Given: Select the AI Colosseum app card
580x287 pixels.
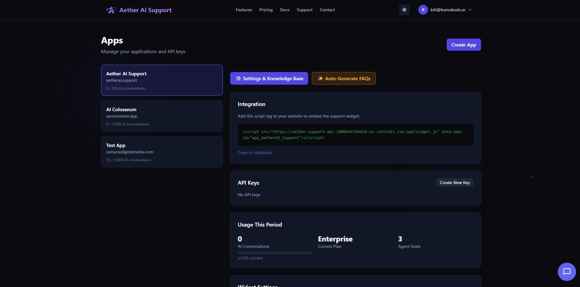Looking at the screenshot, I should click(162, 116).
